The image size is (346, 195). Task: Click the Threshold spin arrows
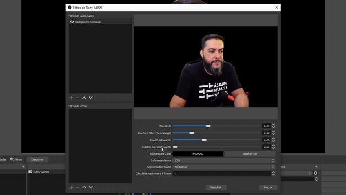(274, 126)
